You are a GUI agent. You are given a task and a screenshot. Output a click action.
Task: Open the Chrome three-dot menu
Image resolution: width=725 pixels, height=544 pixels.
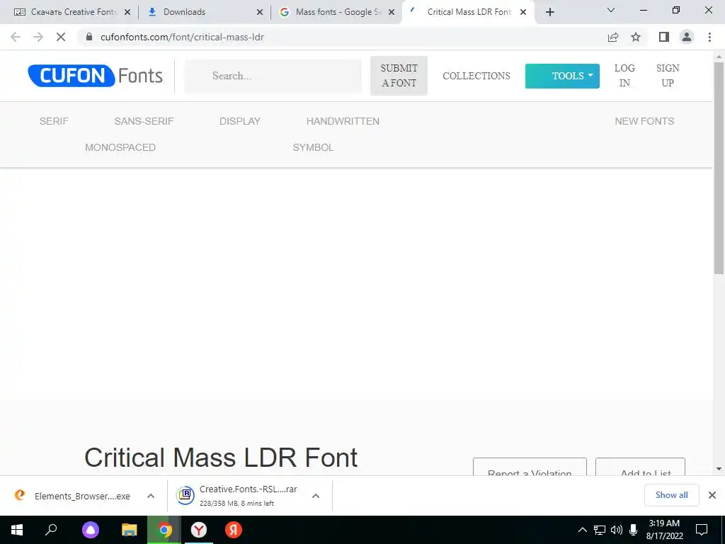[709, 37]
